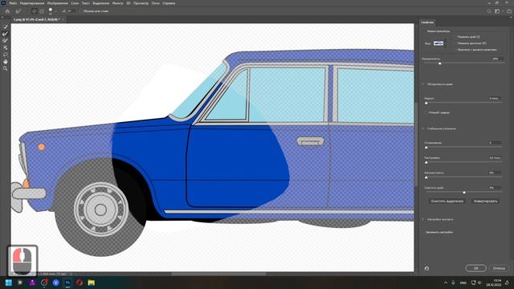The height and width of the screenshot is (289, 514).
Task: Click the Smooth value field
Action: [495, 143]
